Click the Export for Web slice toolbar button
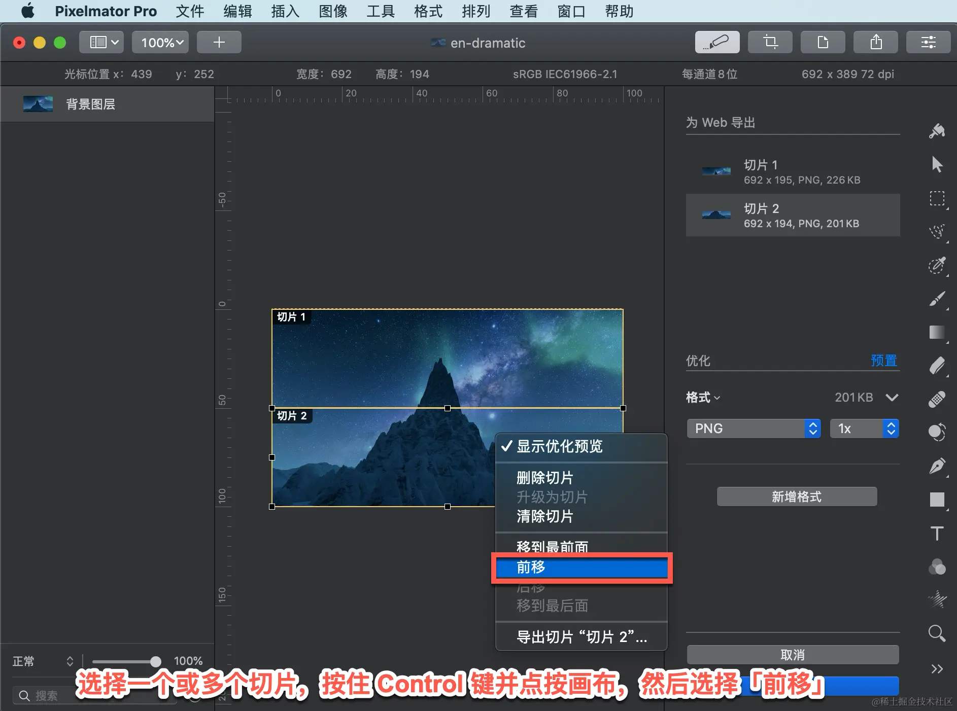Image resolution: width=957 pixels, height=711 pixels. (x=717, y=42)
